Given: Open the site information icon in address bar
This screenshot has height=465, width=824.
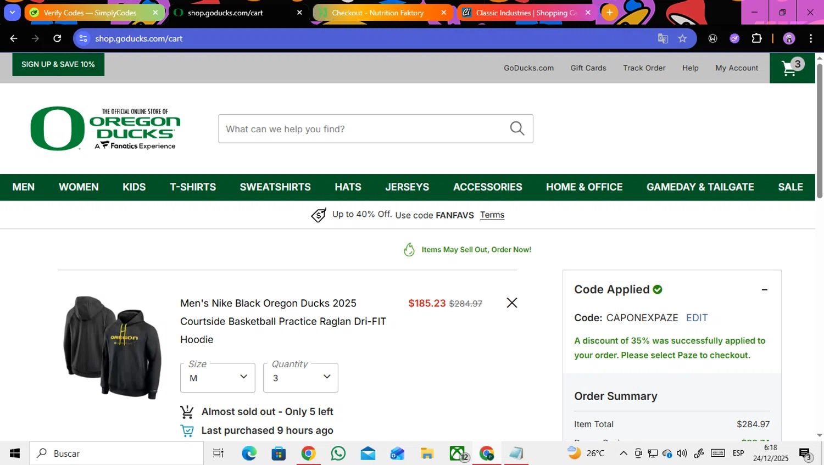Looking at the screenshot, I should tap(83, 38).
